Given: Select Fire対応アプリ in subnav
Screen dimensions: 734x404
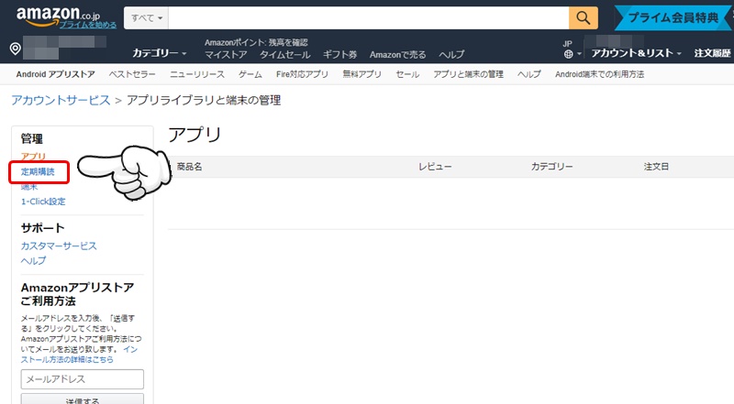Looking at the screenshot, I should point(302,74).
